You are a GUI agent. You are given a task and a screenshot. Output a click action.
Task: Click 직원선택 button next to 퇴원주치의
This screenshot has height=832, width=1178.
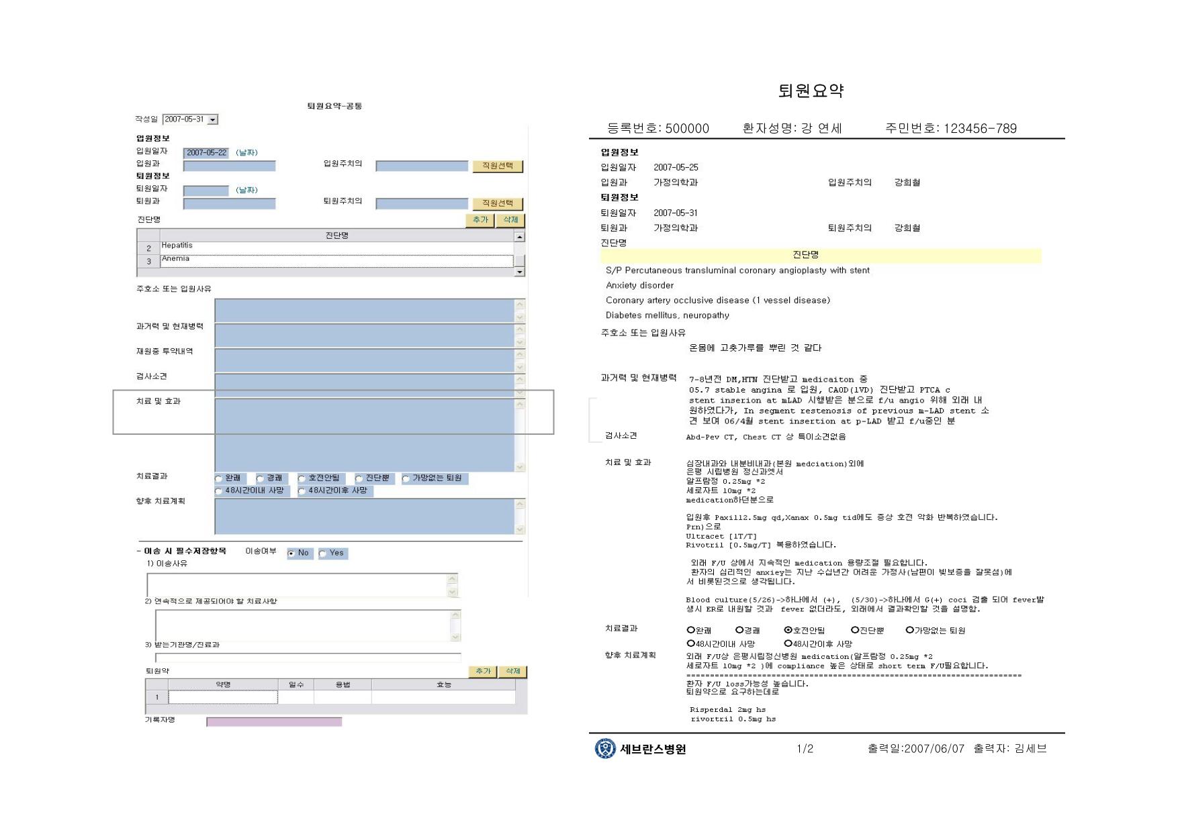[x=498, y=203]
